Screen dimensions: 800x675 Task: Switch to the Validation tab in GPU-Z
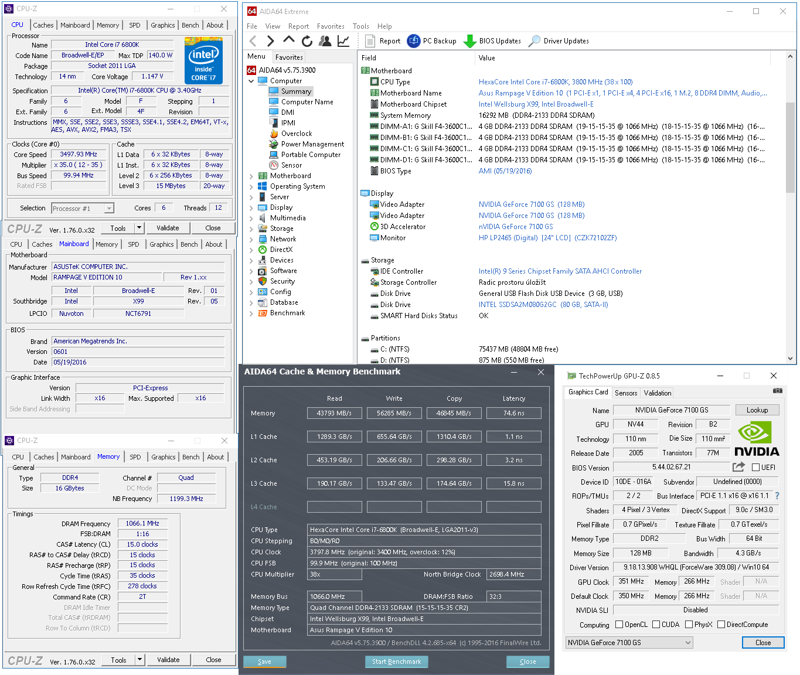(658, 393)
